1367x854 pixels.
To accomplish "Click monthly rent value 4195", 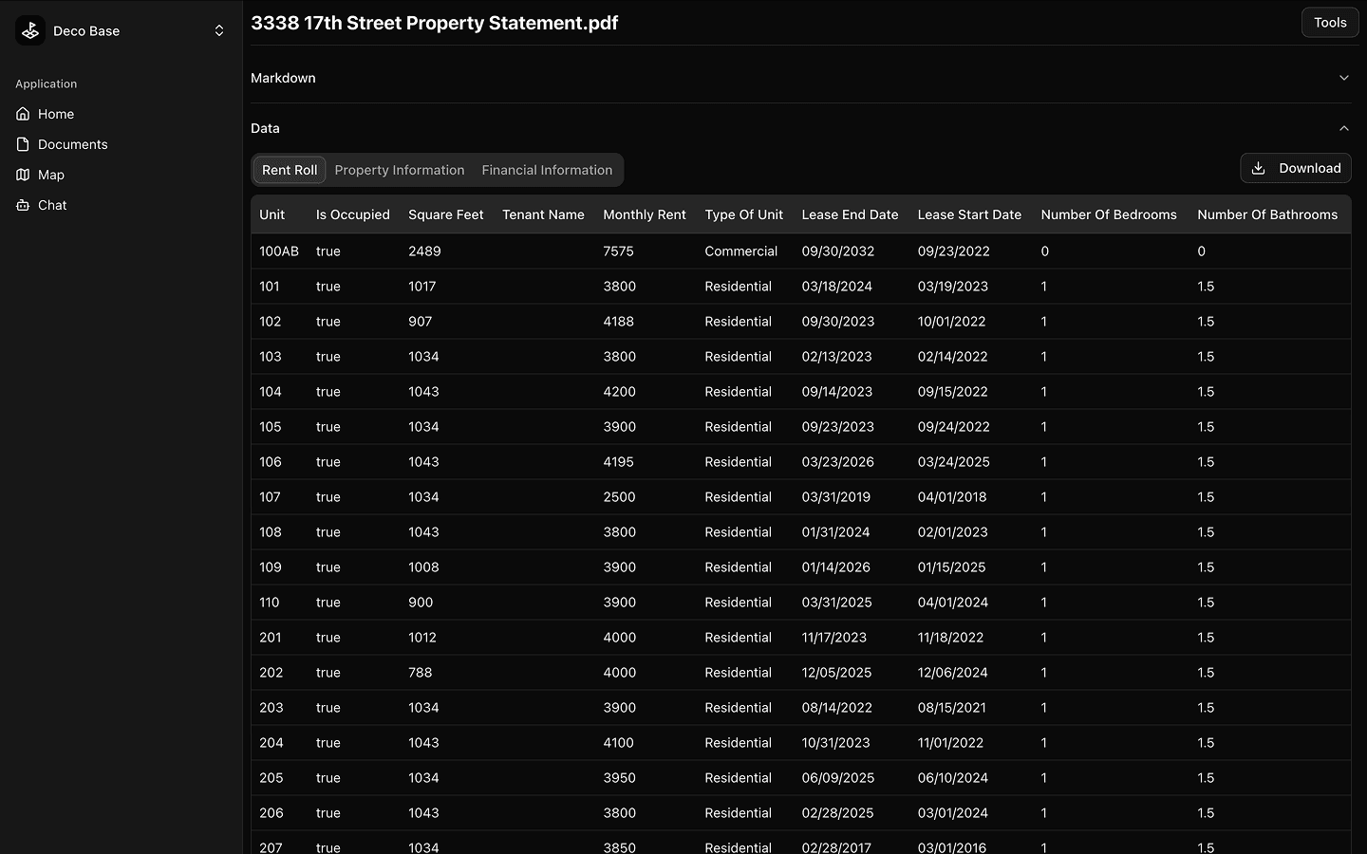I will pyautogui.click(x=618, y=462).
